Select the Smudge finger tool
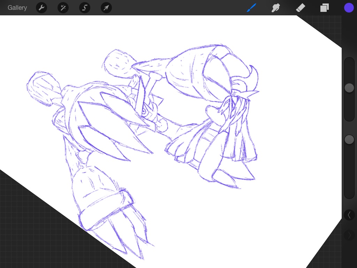This screenshot has width=357, height=268. click(276, 8)
